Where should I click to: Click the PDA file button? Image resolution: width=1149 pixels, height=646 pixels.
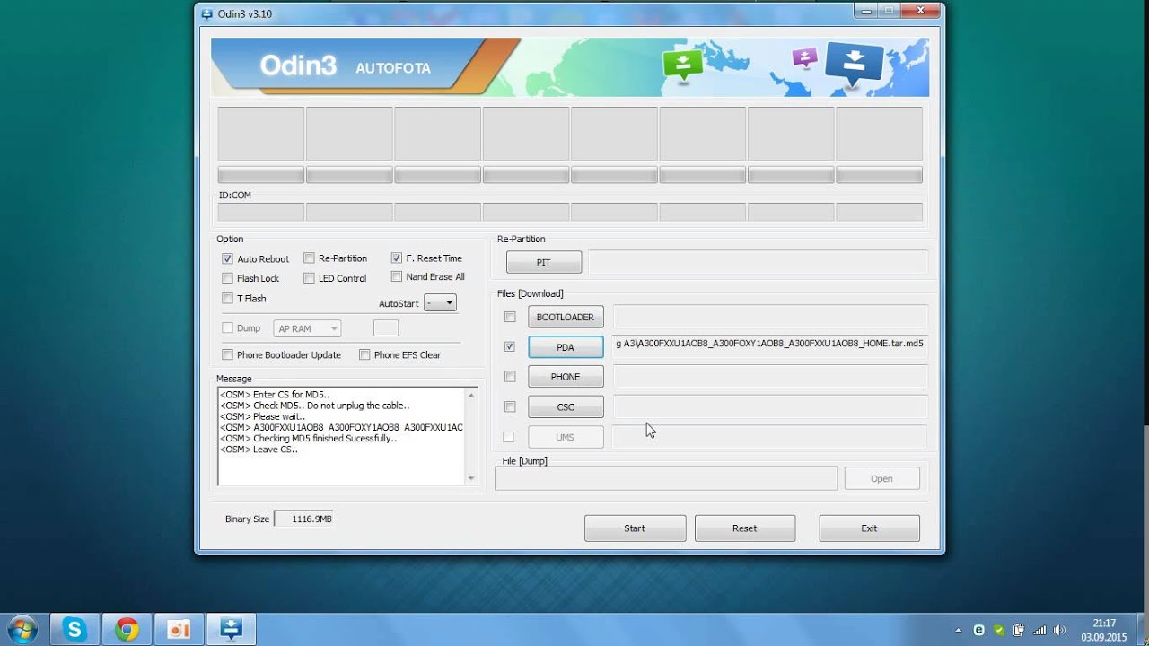coord(566,347)
